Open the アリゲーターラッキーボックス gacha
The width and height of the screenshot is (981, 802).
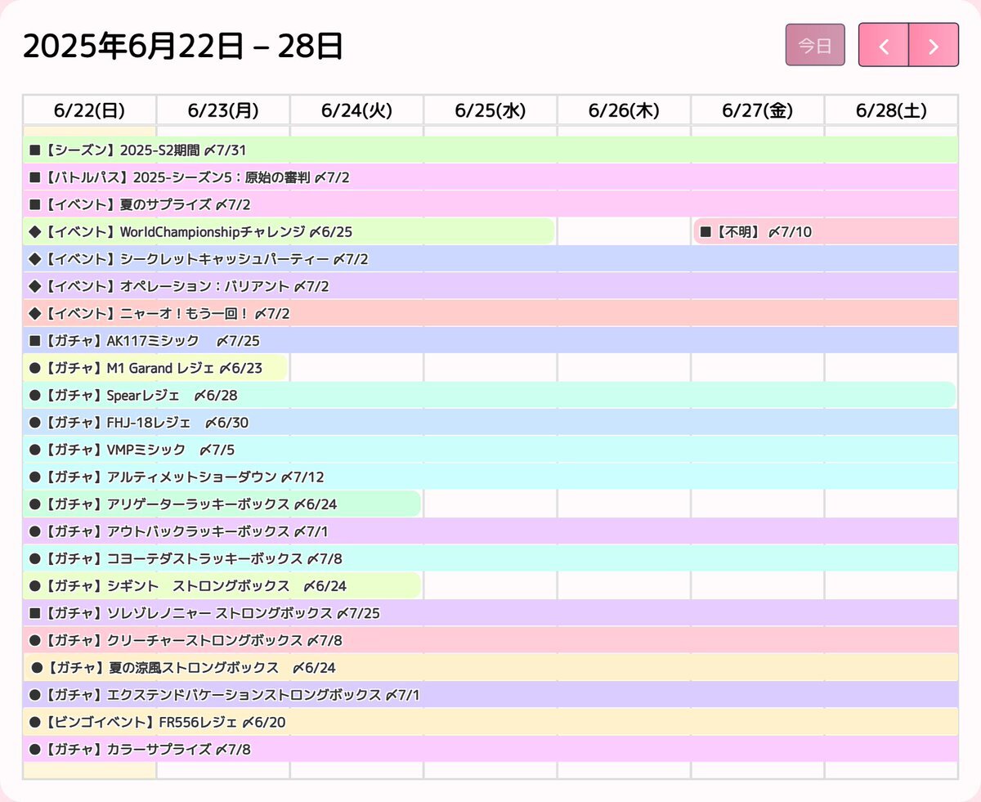(222, 504)
